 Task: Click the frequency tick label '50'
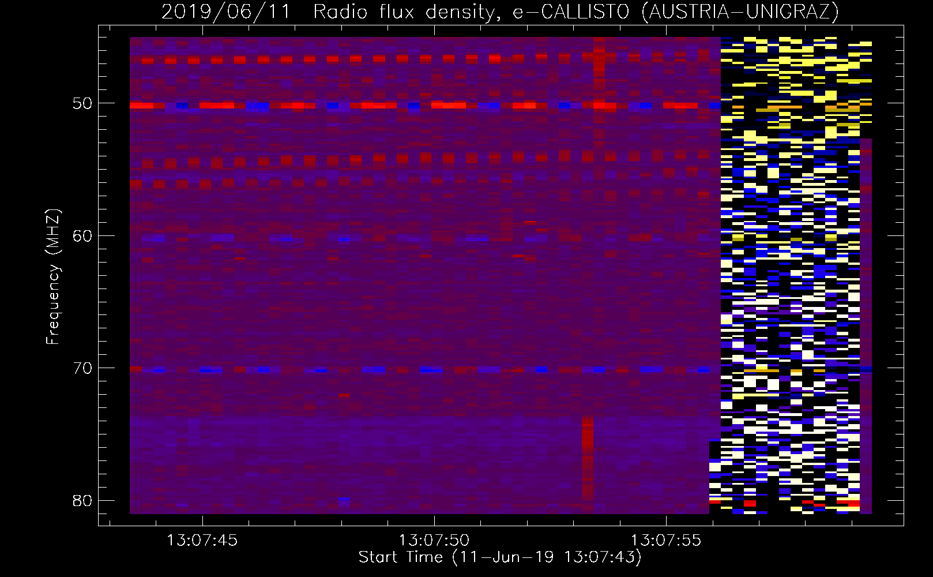(x=82, y=103)
